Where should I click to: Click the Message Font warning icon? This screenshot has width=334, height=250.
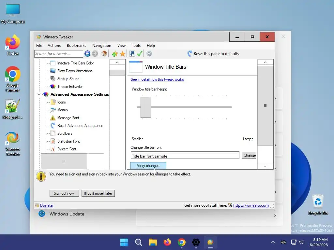click(53, 118)
